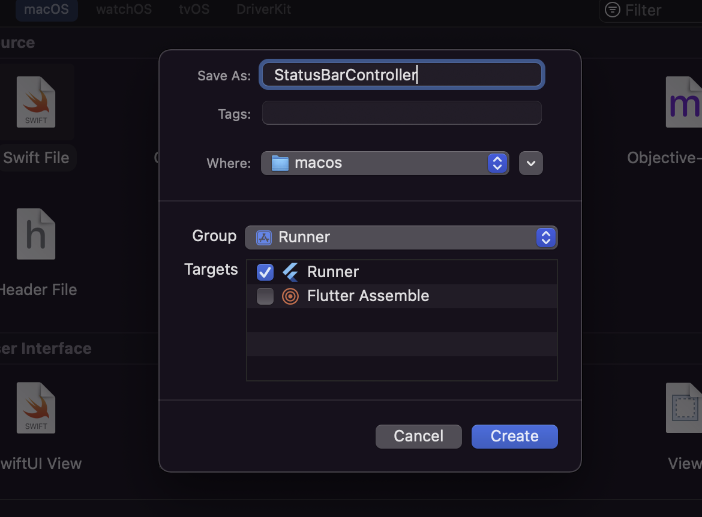702x517 pixels.
Task: Click the Filter search field
Action: click(x=652, y=10)
